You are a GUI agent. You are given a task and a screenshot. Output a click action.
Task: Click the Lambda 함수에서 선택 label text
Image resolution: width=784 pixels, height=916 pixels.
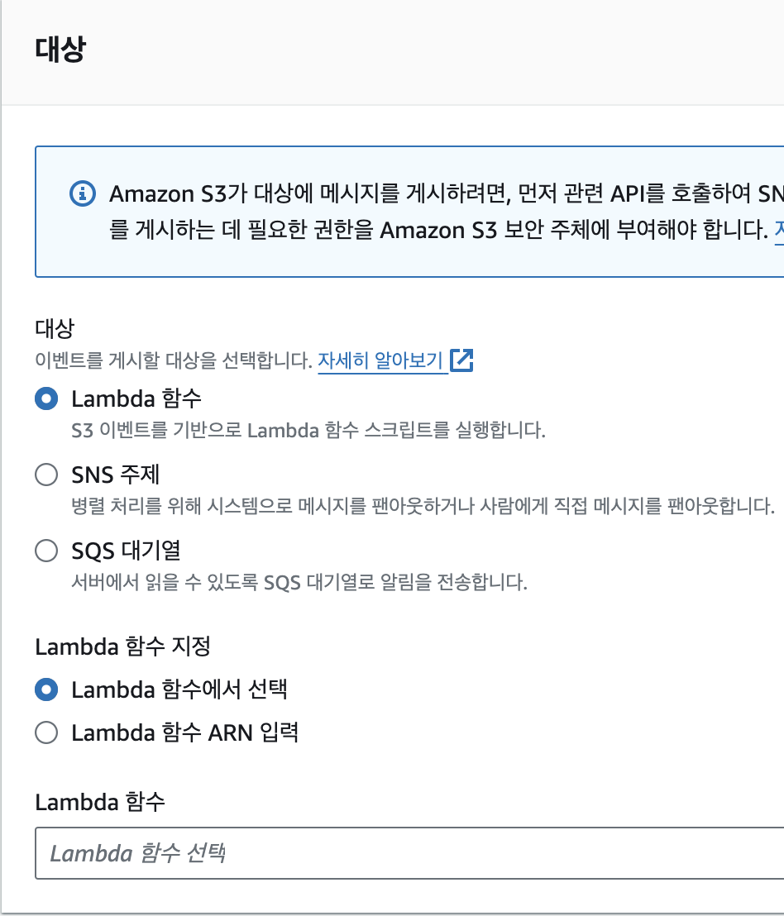point(179,689)
